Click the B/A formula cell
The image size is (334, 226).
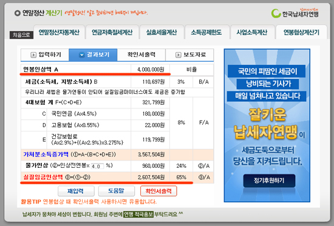point(204,82)
